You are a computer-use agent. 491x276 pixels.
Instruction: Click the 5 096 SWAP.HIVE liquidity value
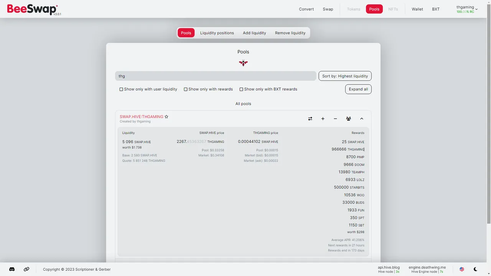click(x=137, y=142)
